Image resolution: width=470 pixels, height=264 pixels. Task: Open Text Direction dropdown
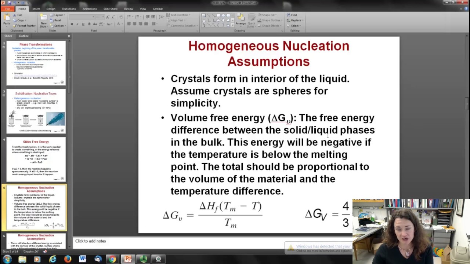tap(178, 15)
